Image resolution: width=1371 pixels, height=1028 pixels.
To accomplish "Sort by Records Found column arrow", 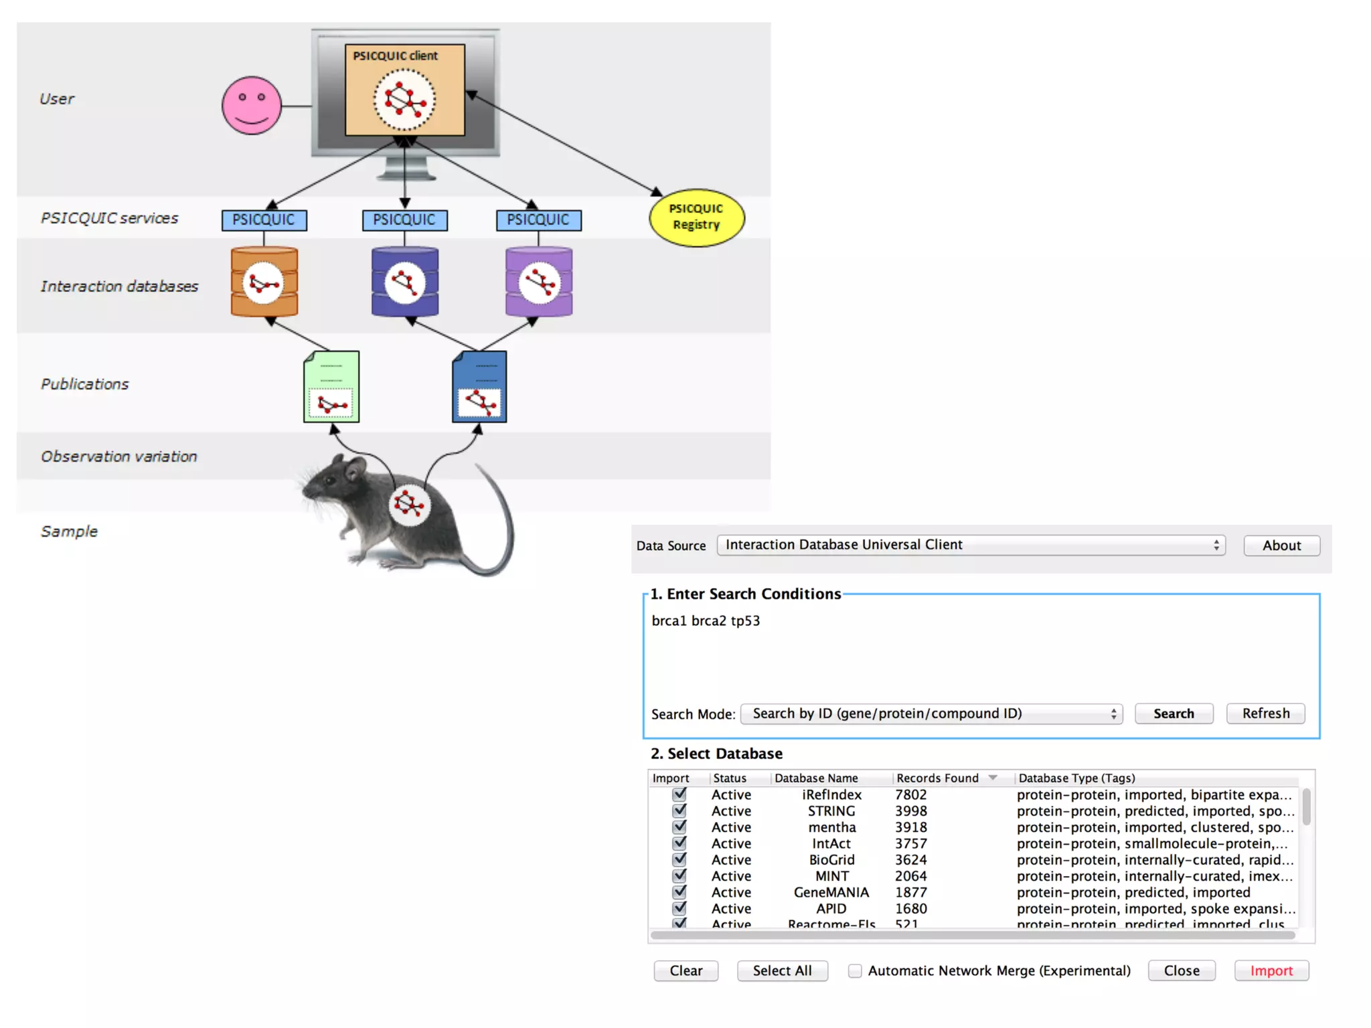I will 993,778.
